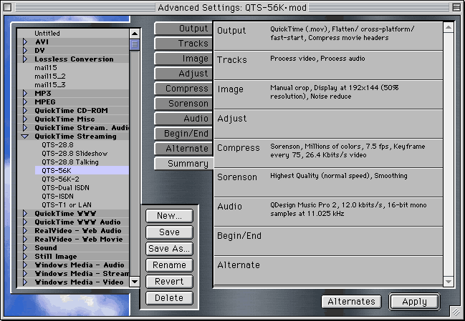Expand the Still Image group

(x=25, y=257)
